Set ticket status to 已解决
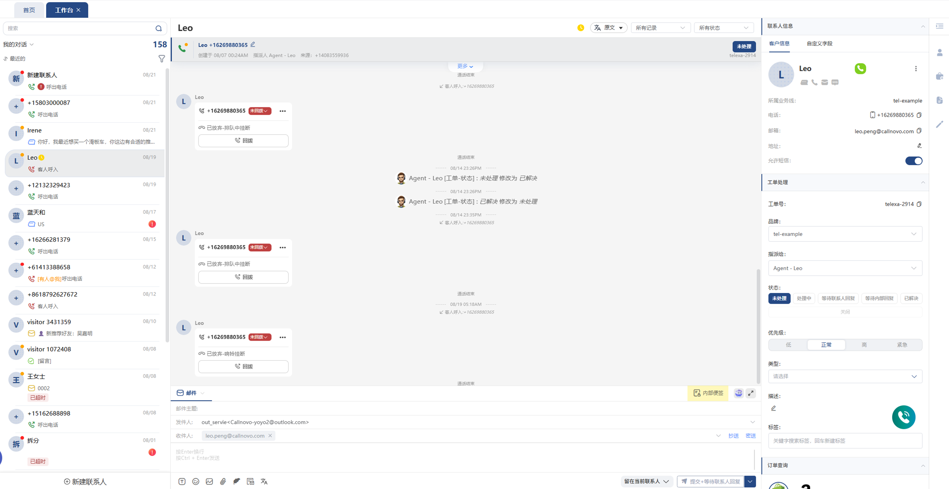 pyautogui.click(x=911, y=298)
